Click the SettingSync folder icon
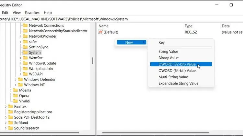The height and width of the screenshot is (136, 243). [x=25, y=47]
